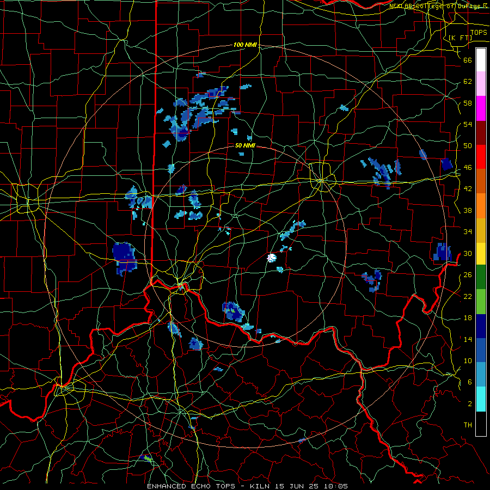
Task: Click the white radar site echo
Action: coord(272,258)
